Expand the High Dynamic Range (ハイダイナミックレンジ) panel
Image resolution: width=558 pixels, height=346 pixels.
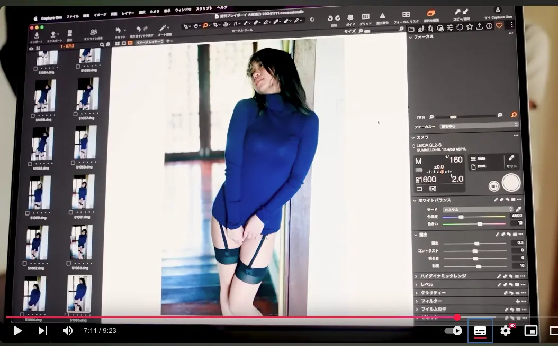416,276
